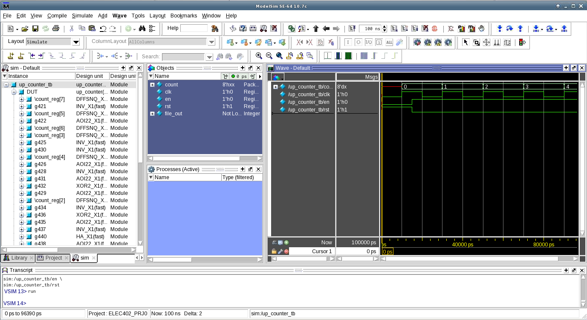The image size is (587, 320).
Task: Click the Delete Cursor icon
Action: point(21,56)
